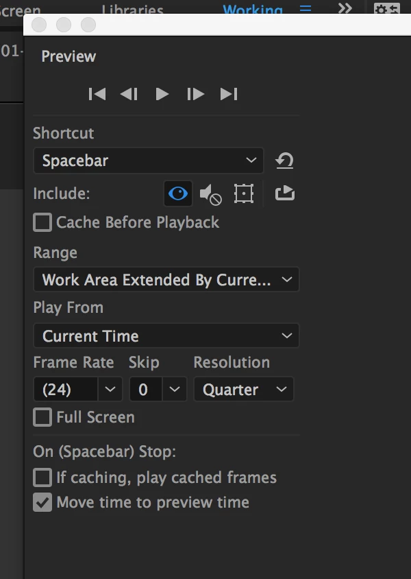Click the Skip value field showing 0
Image resolution: width=411 pixels, height=579 pixels.
(146, 389)
